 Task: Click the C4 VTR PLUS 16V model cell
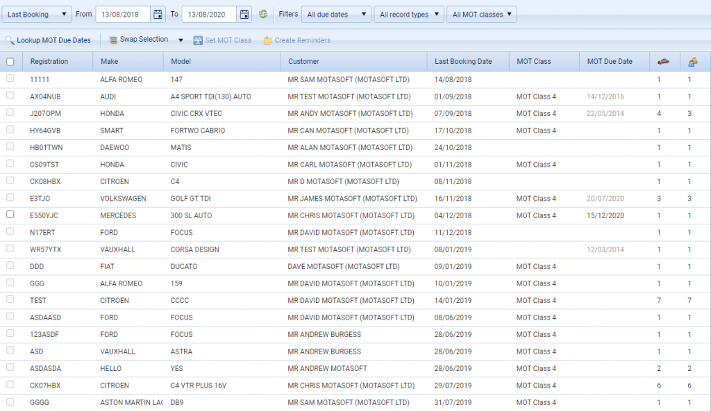198,386
